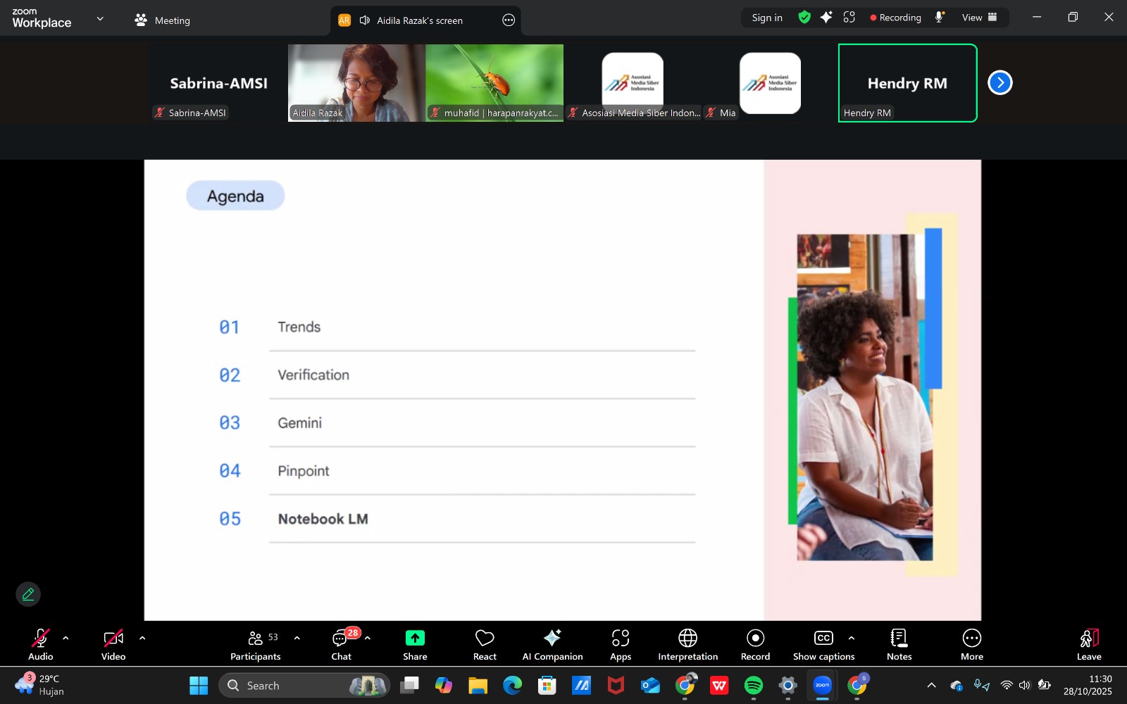
Task: Toggle Show captions
Action: 823,644
